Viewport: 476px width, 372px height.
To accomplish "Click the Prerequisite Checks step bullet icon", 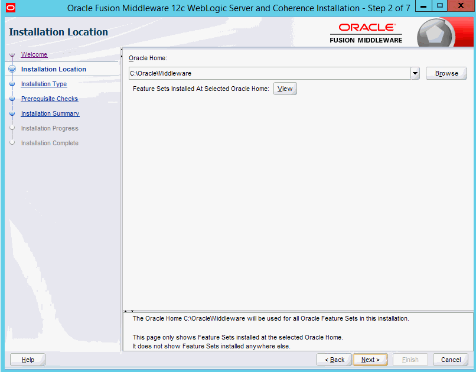I will [x=12, y=99].
